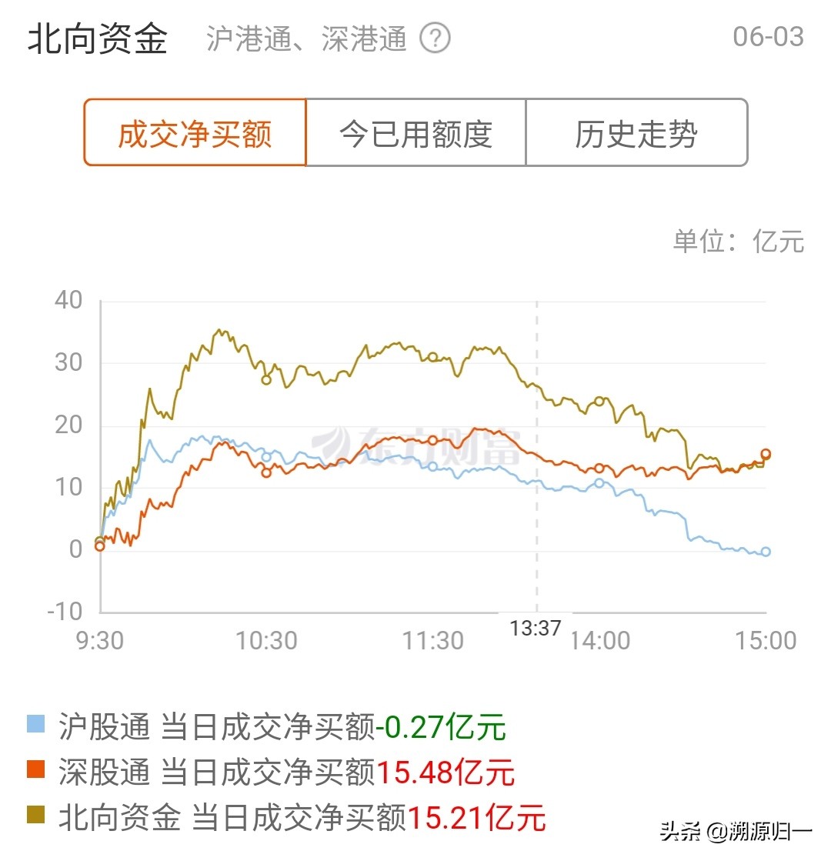
Task: Click the 10:30 x-axis time label
Action: point(266,640)
